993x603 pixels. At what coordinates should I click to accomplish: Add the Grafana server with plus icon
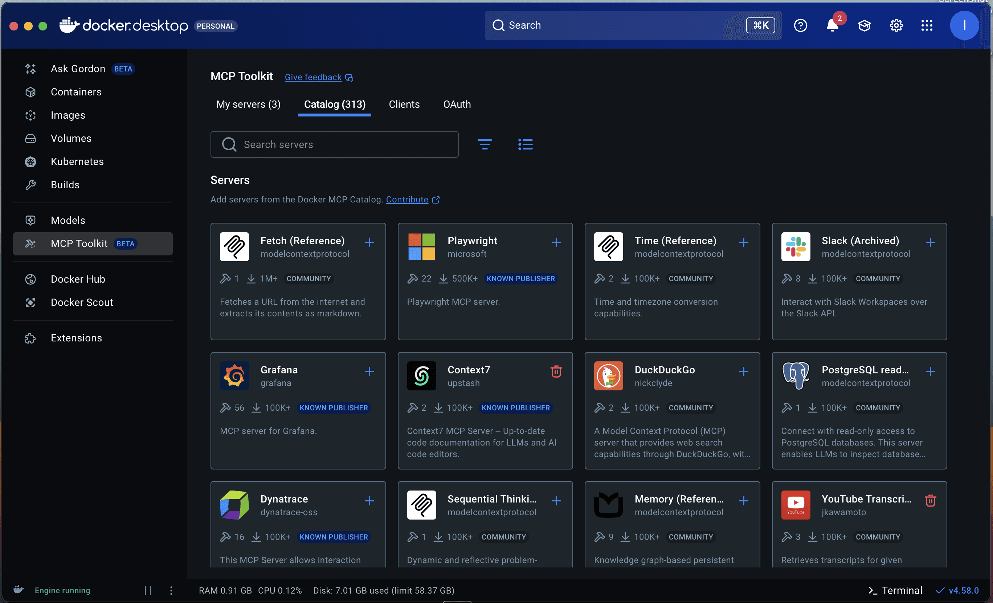click(369, 372)
